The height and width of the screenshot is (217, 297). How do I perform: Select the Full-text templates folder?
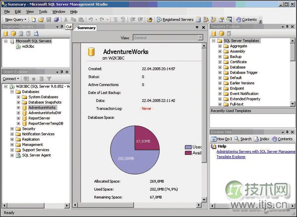(237, 104)
